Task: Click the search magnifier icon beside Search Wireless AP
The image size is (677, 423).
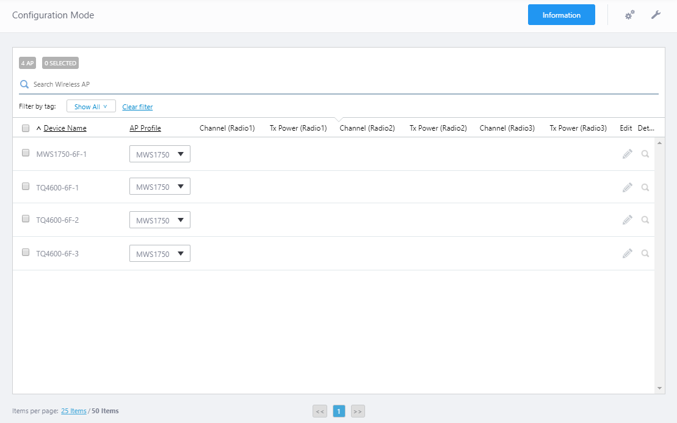Action: click(24, 84)
